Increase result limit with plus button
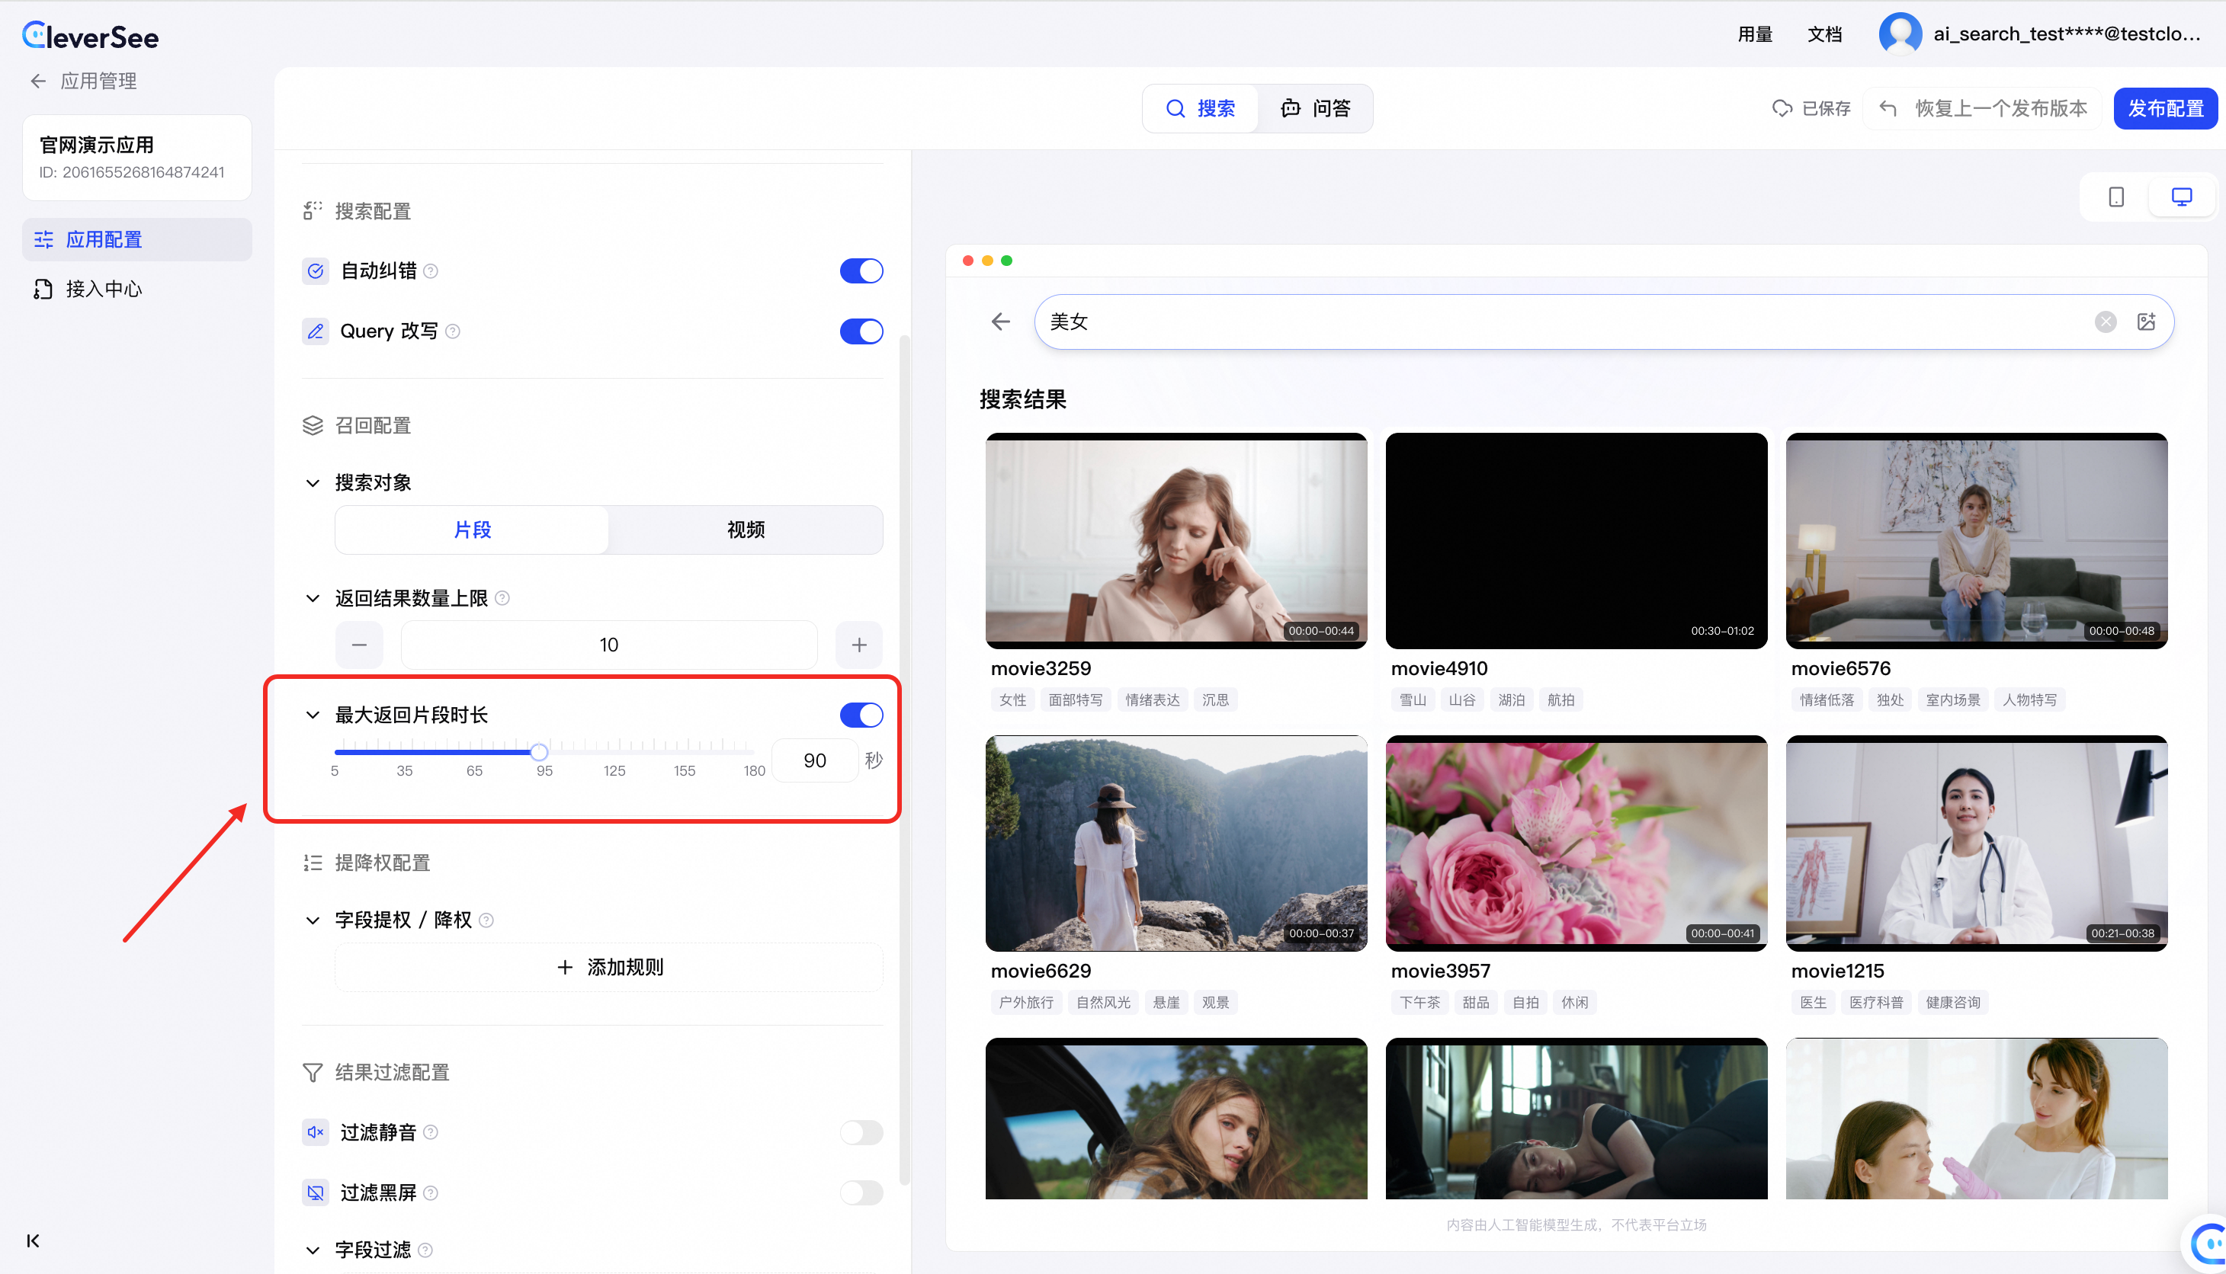Image resolution: width=2226 pixels, height=1274 pixels. (x=858, y=645)
